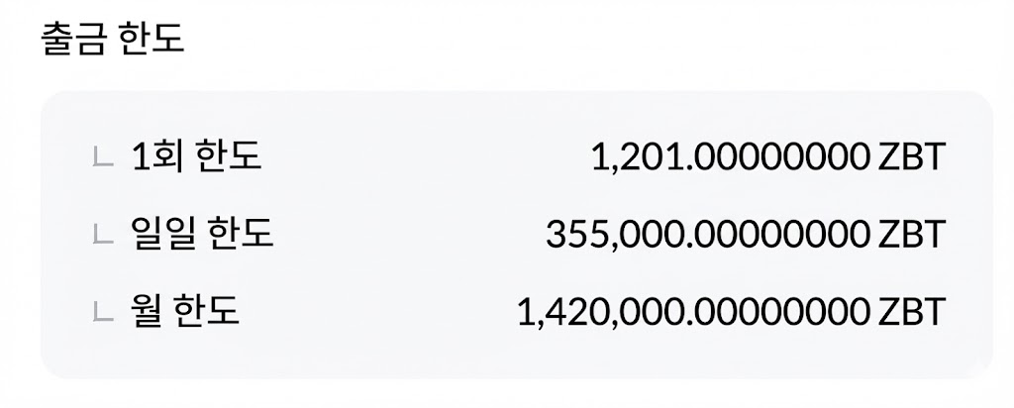Click the ZBT unit on the 일일 한도 row
Image resolution: width=1014 pixels, height=408 pixels.
pos(912,235)
